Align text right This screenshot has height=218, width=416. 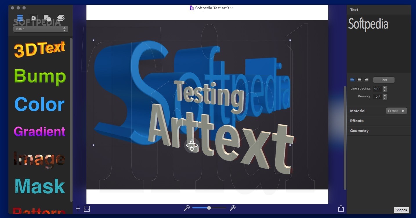tap(366, 80)
